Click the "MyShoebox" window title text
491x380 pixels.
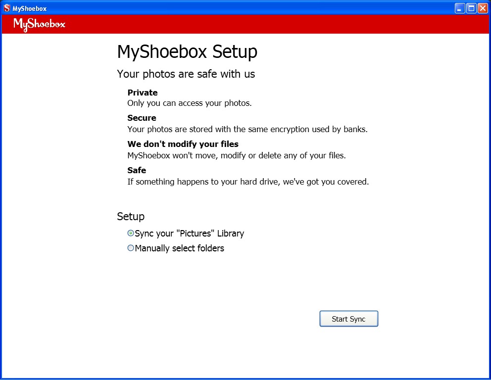click(29, 9)
